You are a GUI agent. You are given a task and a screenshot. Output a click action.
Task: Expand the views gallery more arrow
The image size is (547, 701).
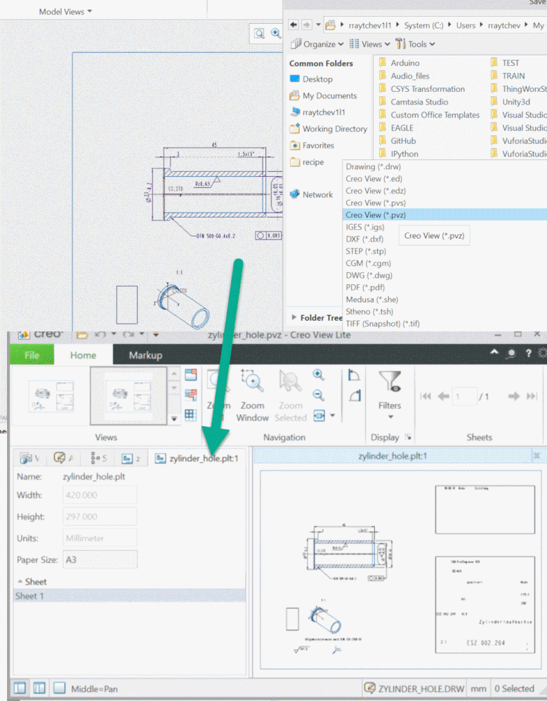174,418
